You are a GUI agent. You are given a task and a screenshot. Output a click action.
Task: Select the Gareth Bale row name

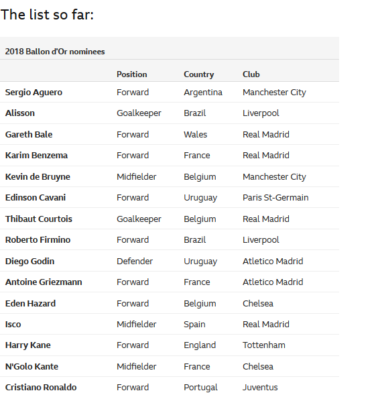pyautogui.click(x=29, y=134)
